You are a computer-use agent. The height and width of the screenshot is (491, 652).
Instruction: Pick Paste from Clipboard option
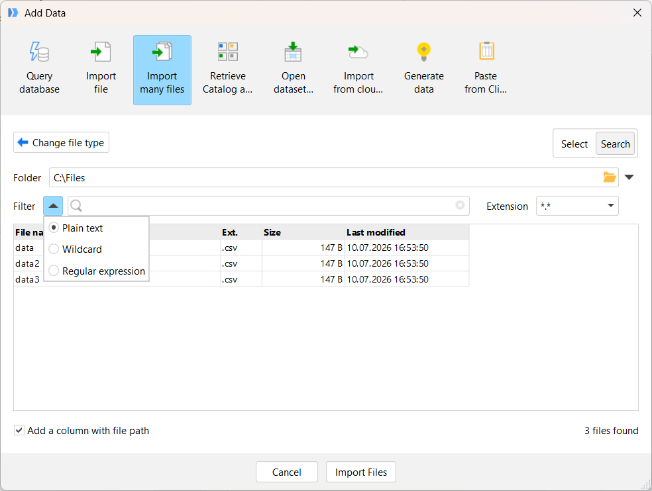[486, 69]
